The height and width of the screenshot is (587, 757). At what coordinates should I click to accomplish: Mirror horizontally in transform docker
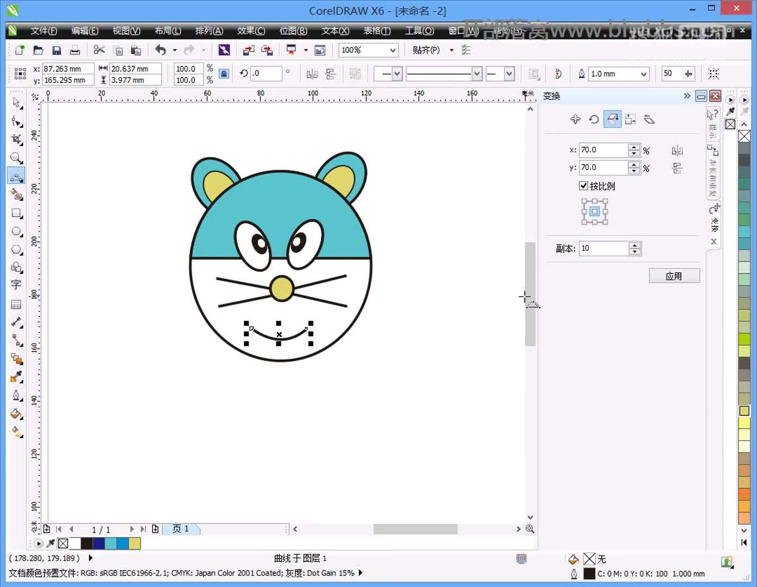(x=677, y=151)
